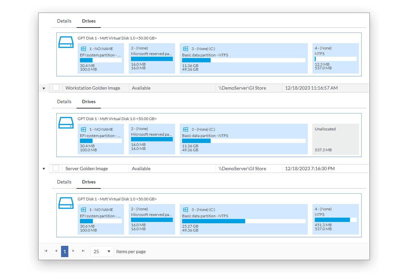Click usage bar of Server image 25.27 GB partition

[243, 221]
